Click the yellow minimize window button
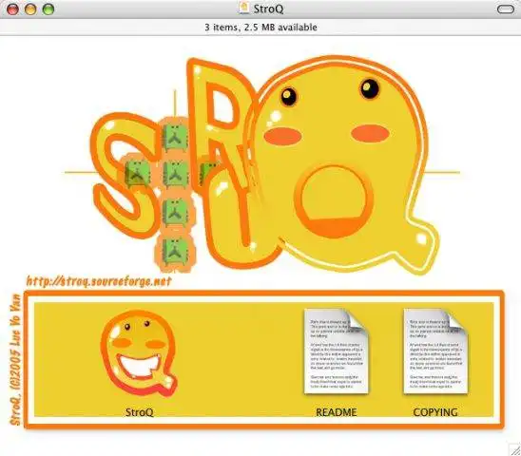Viewport: 521px width, 456px height. tap(30, 9)
